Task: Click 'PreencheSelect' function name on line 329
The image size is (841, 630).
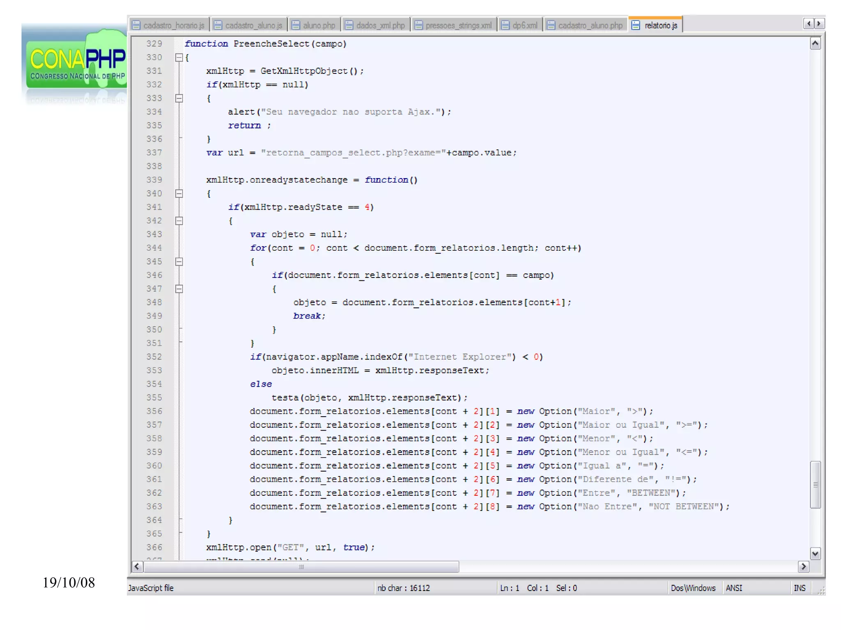Action: [271, 44]
